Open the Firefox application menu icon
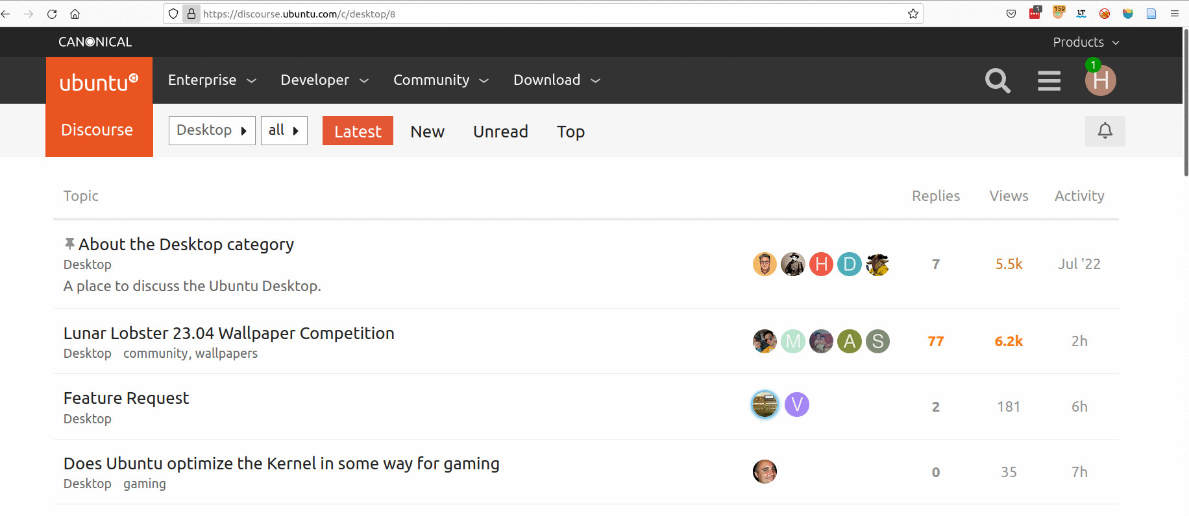This screenshot has height=516, width=1189. (x=1175, y=14)
